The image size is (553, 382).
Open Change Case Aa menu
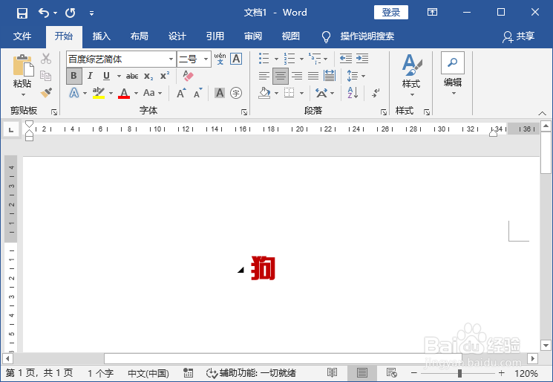point(152,93)
